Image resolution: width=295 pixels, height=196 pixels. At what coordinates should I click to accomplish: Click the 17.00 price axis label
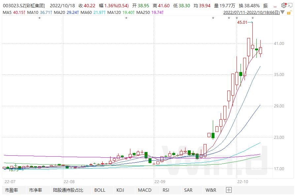(279, 169)
